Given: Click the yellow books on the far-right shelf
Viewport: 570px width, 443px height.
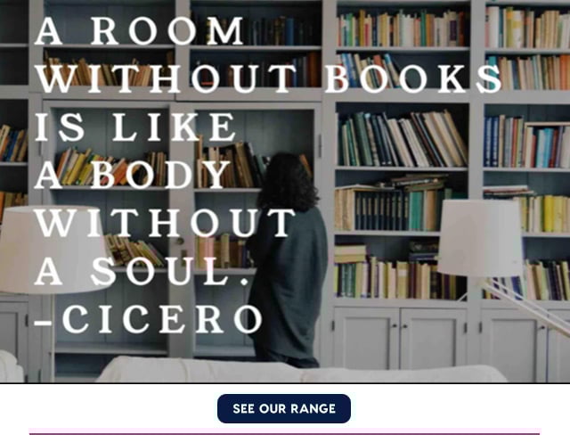Looking at the screenshot, I should 543,214.
